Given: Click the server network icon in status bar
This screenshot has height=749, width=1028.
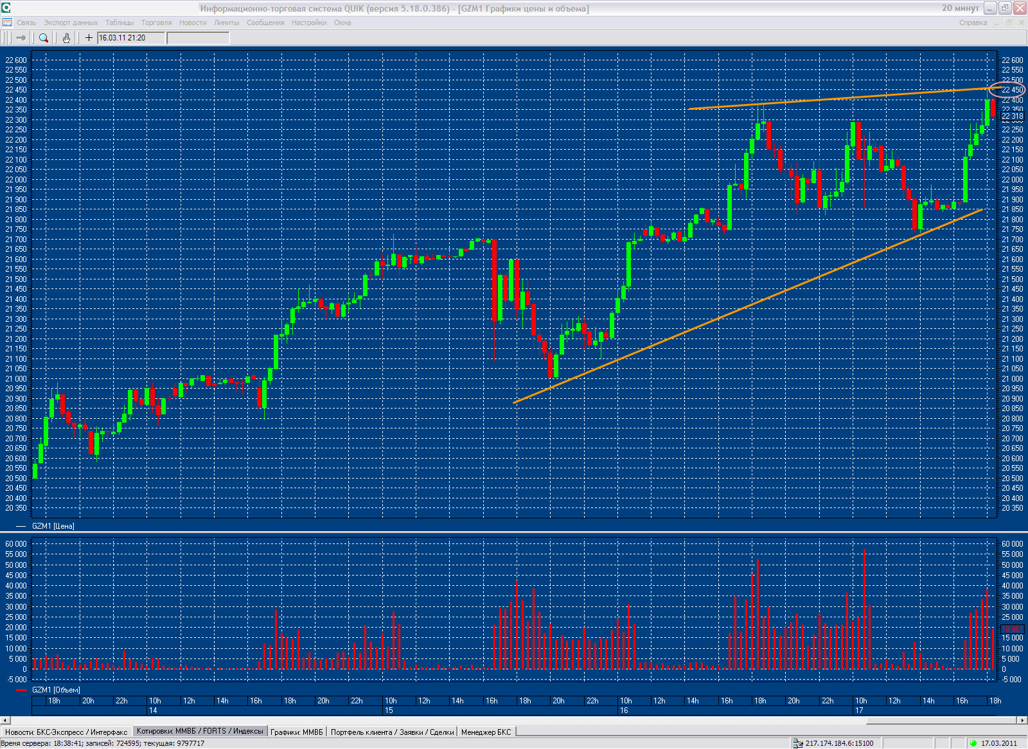Looking at the screenshot, I should coord(797,743).
